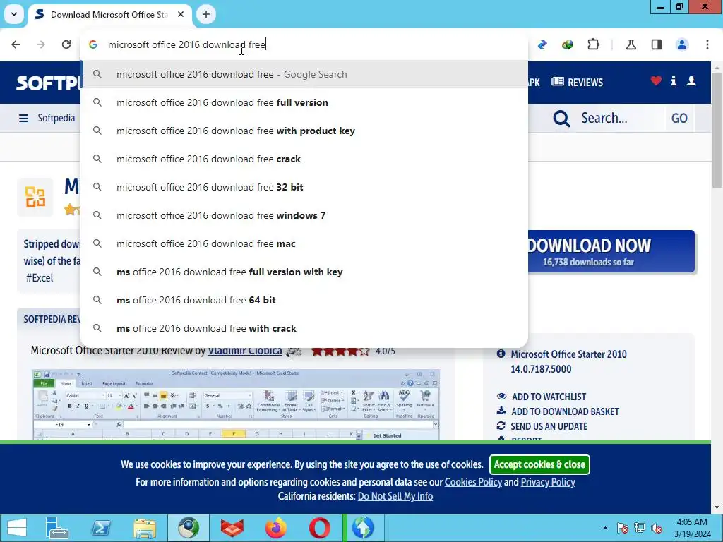Click the volume speaker tray icon
This screenshot has height=542, width=723.
point(657,528)
